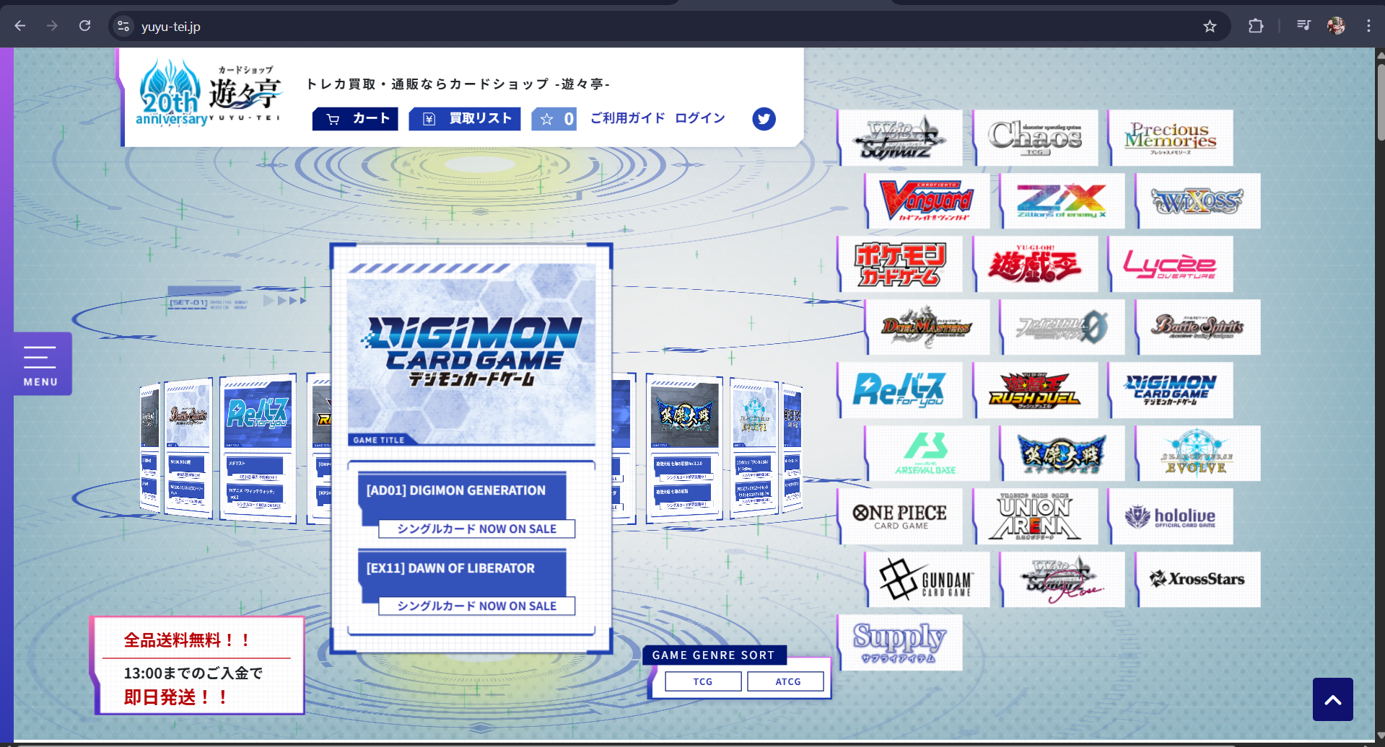Open the browser profile avatar

[x=1336, y=26]
